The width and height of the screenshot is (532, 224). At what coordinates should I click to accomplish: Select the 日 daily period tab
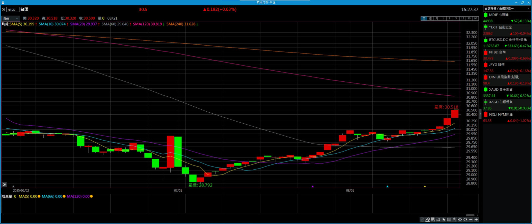point(424,18)
